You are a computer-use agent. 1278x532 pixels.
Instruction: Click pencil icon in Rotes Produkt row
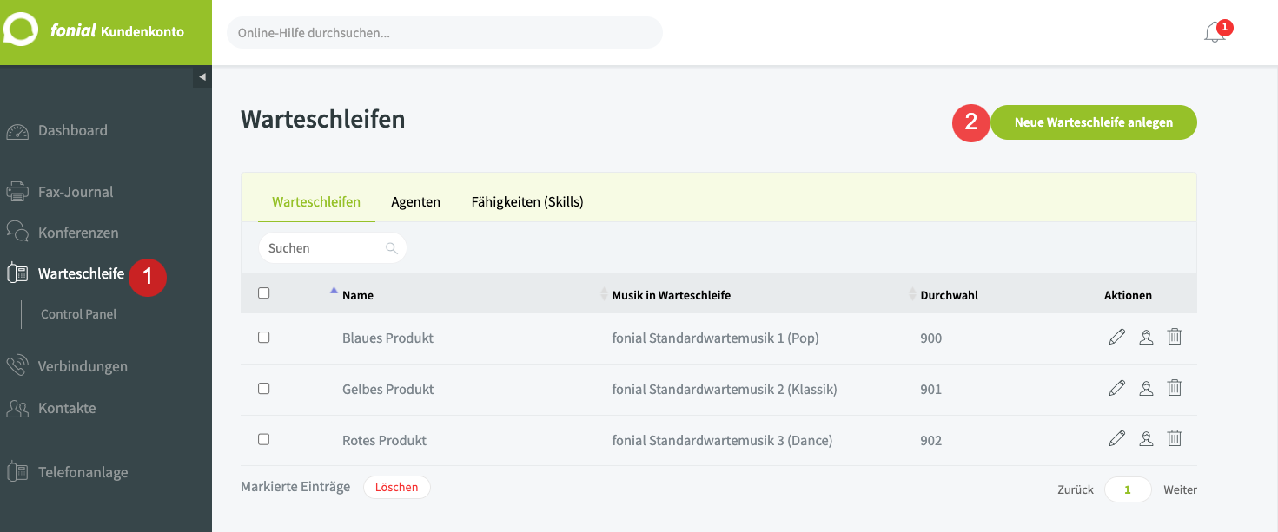pyautogui.click(x=1117, y=439)
